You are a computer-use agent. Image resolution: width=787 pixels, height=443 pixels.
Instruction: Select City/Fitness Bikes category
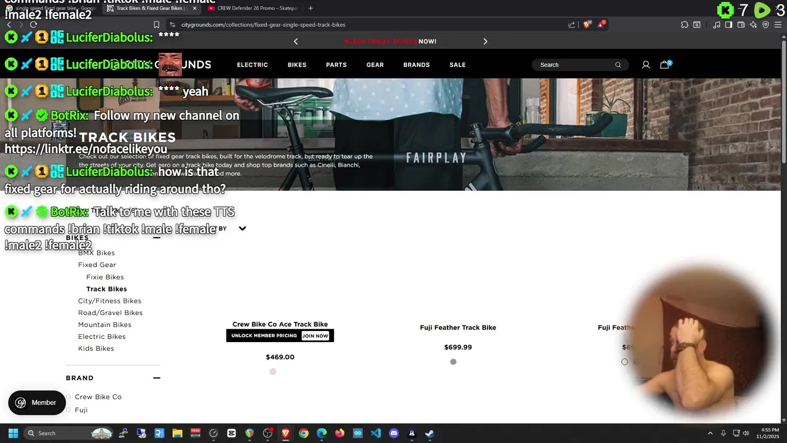pos(109,301)
